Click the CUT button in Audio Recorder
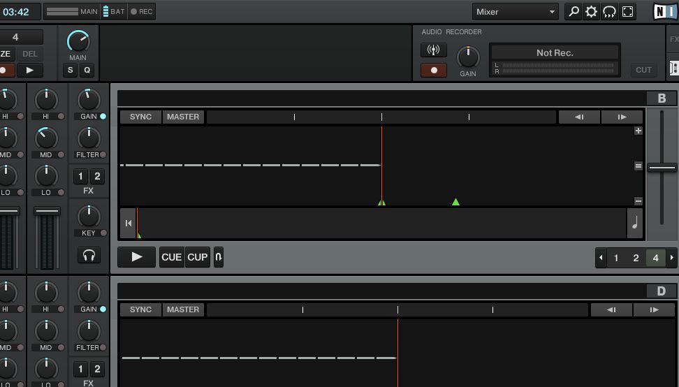Screen dimensions: 679x387 coord(643,70)
